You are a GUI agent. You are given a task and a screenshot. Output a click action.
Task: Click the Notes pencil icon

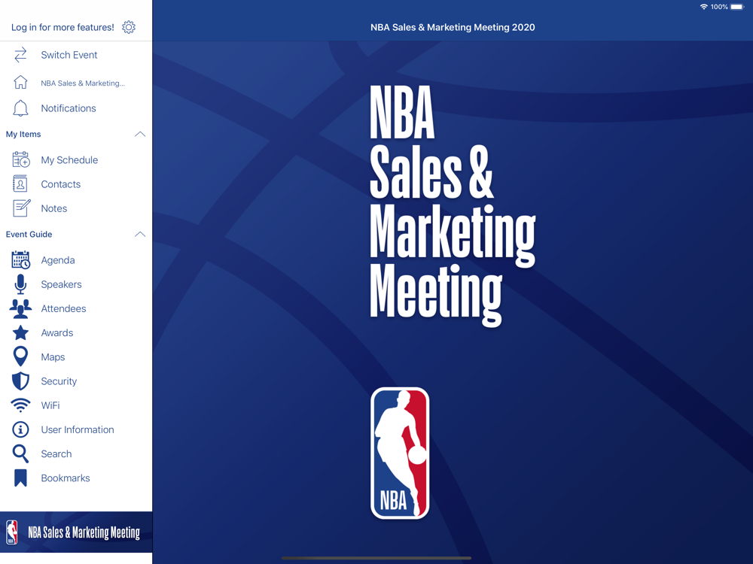(x=22, y=208)
